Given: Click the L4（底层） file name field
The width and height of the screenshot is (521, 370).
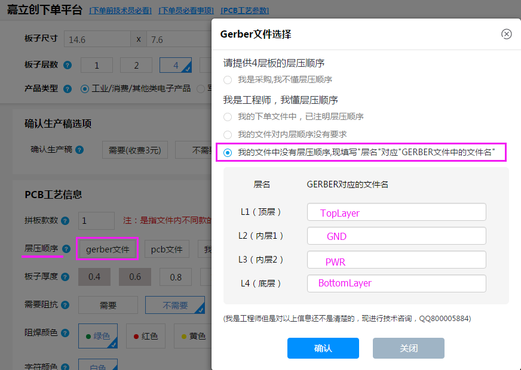Looking at the screenshot, I should click(397, 283).
